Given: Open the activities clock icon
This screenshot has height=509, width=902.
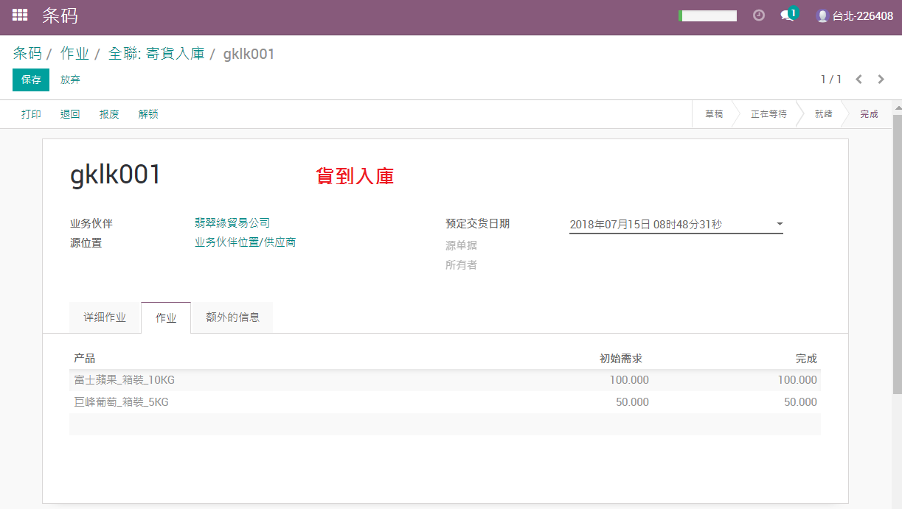Looking at the screenshot, I should click(759, 15).
